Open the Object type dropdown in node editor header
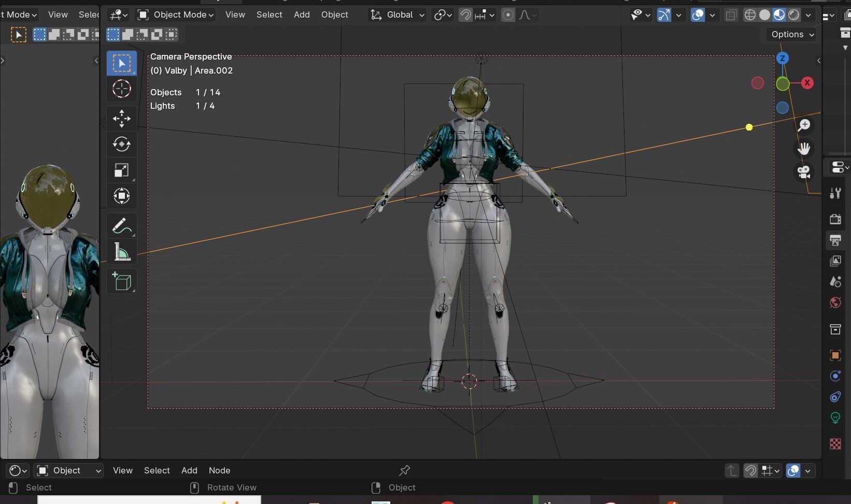 (68, 470)
